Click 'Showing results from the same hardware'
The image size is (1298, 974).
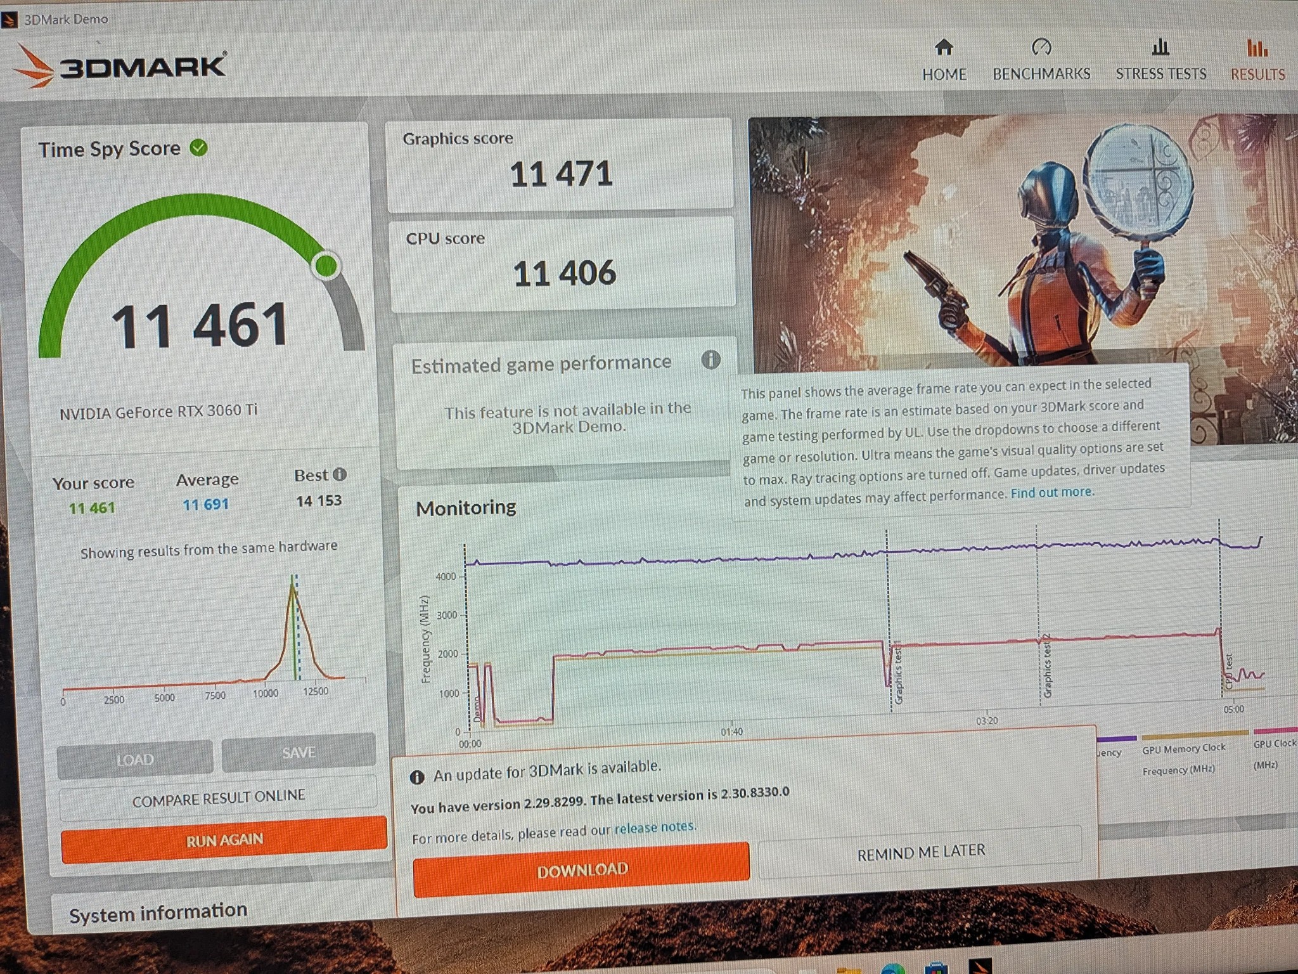209,549
